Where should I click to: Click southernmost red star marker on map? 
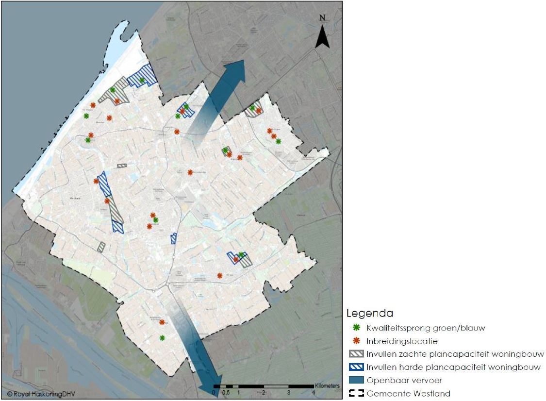point(162,322)
